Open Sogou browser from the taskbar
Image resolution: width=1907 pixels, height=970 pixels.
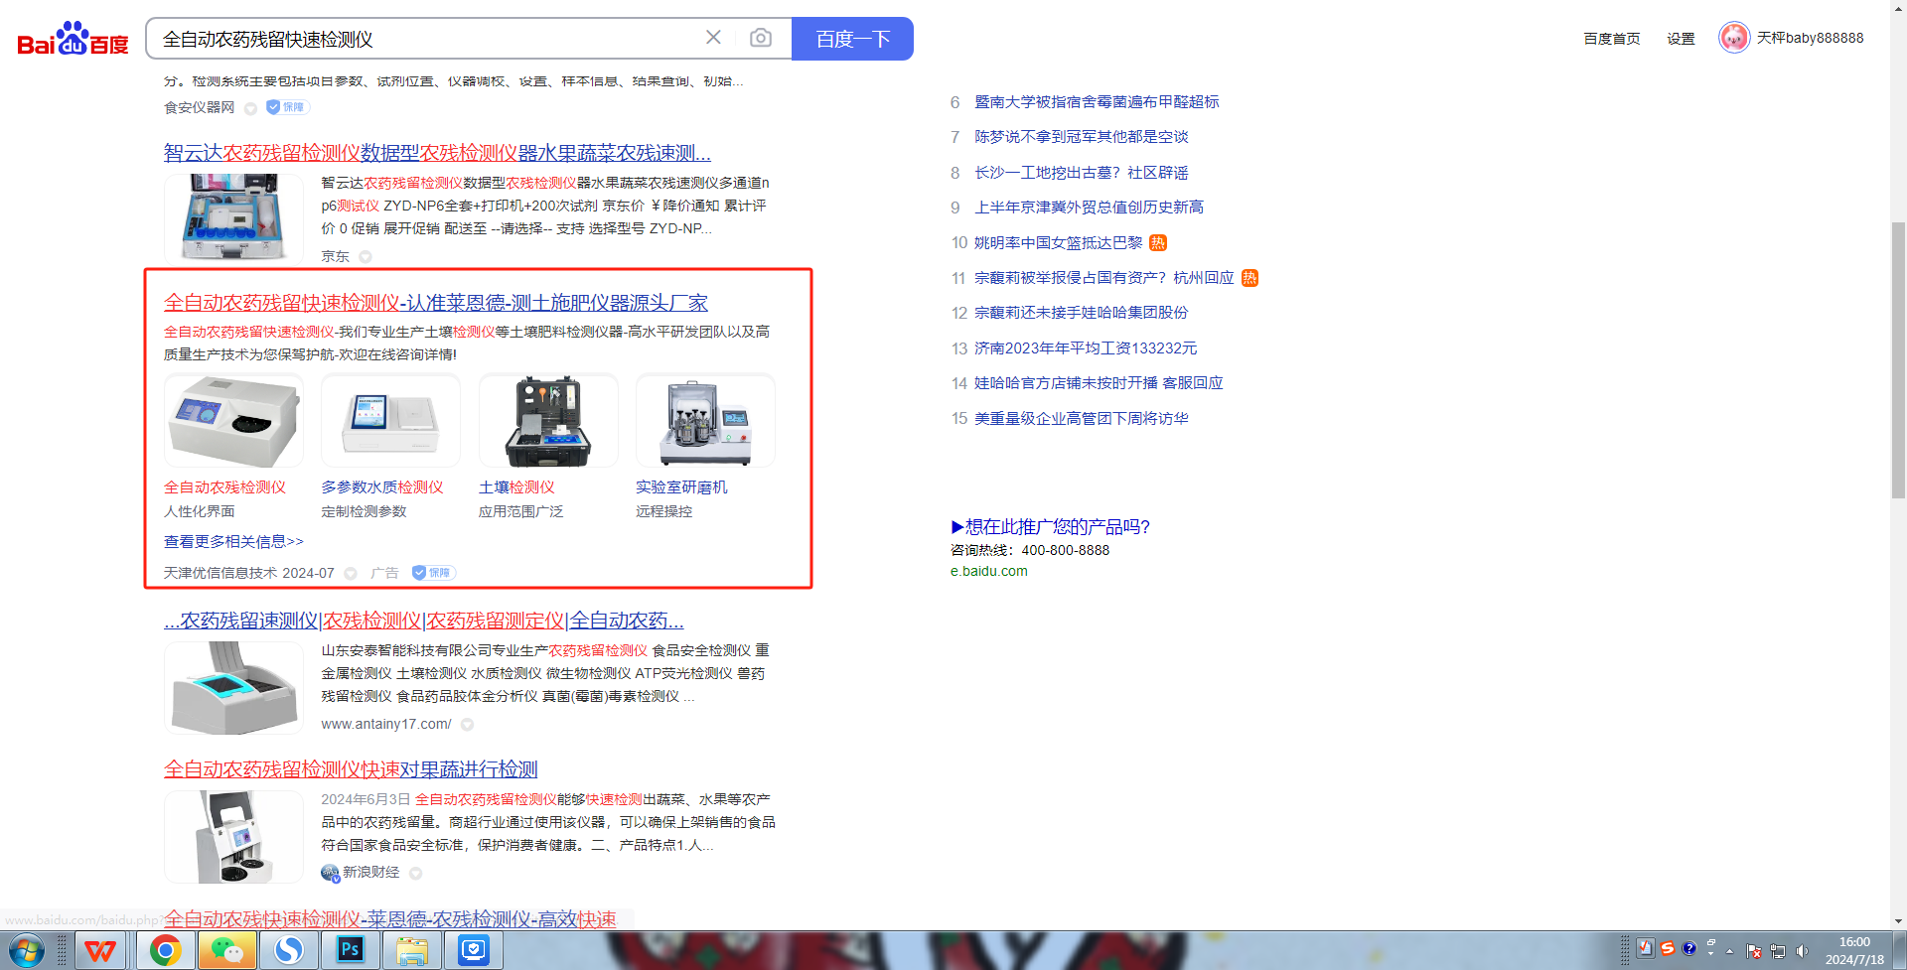point(289,951)
